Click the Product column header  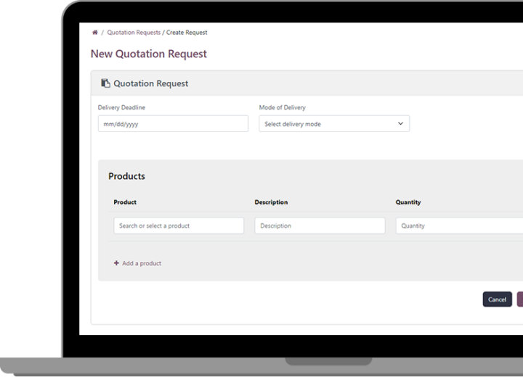point(125,202)
